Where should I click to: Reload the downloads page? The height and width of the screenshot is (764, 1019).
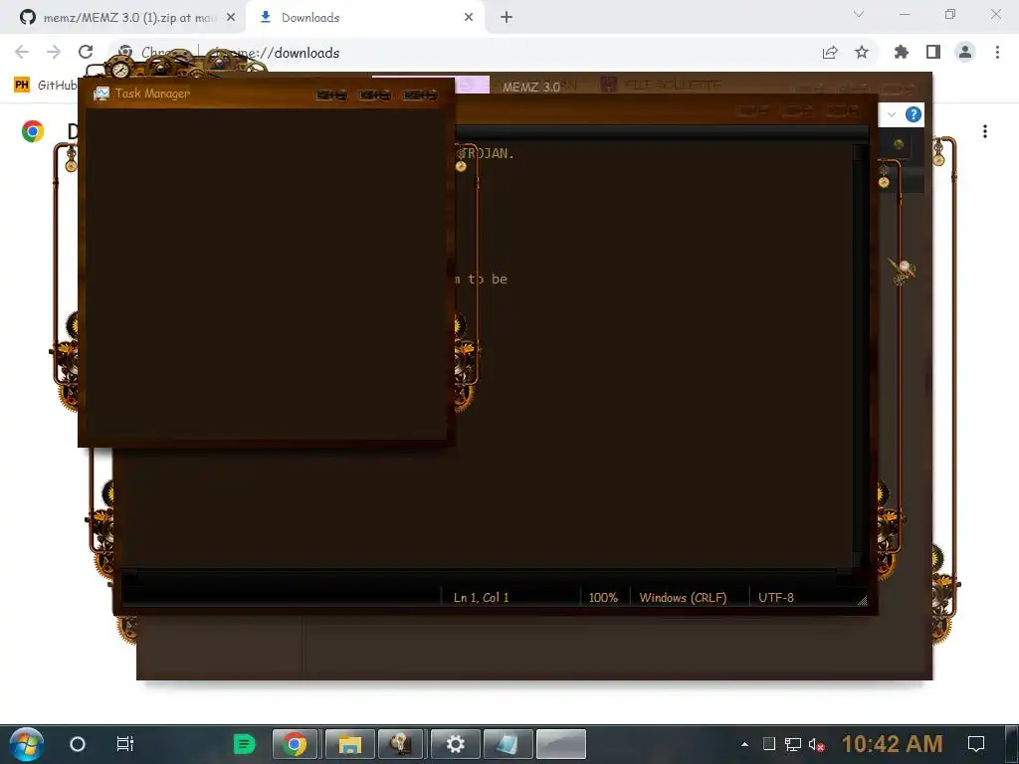[86, 52]
